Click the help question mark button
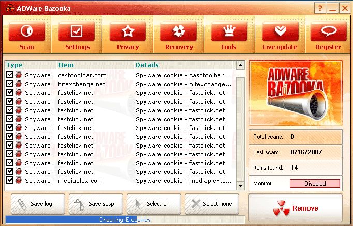The width and height of the screenshot is (353, 226). pos(320,9)
